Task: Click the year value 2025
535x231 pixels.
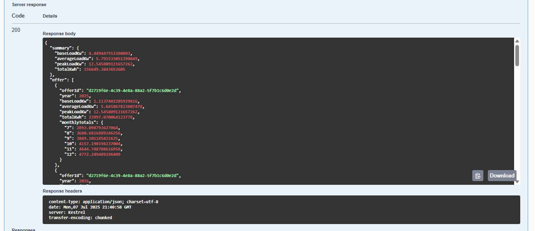Action: pos(84,96)
